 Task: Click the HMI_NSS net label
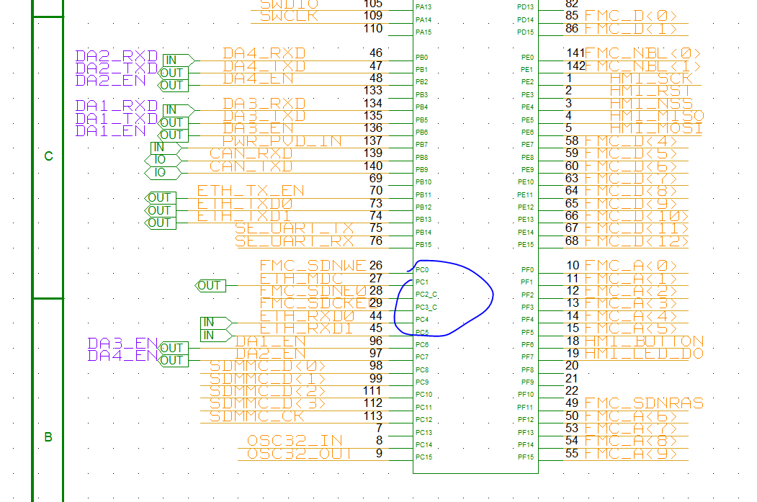651,103
